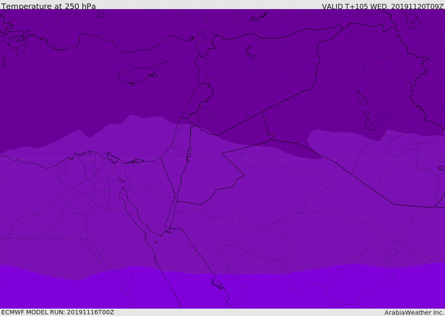
Task: Click the ArabiaWeather Inc. credit text
Action: click(x=414, y=313)
